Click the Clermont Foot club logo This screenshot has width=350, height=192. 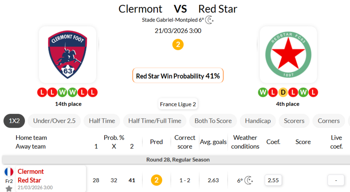67,55
